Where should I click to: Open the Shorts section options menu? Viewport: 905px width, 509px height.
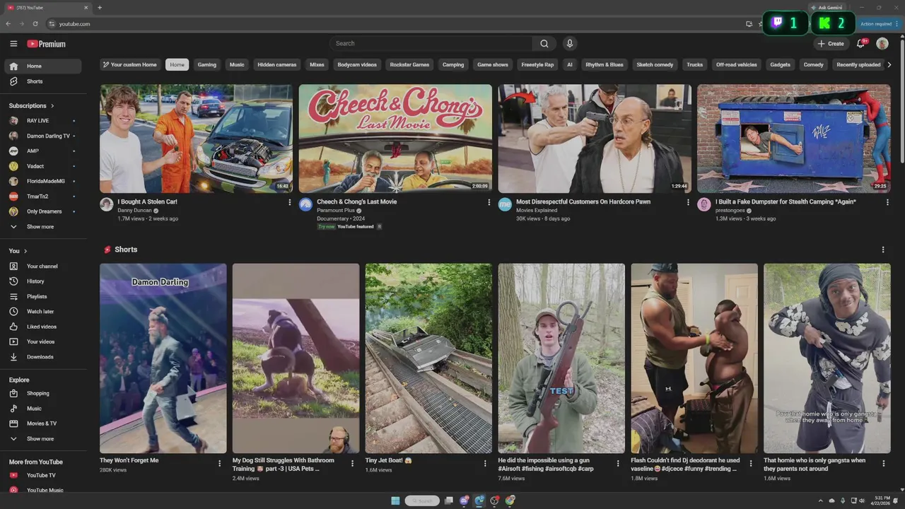point(882,250)
